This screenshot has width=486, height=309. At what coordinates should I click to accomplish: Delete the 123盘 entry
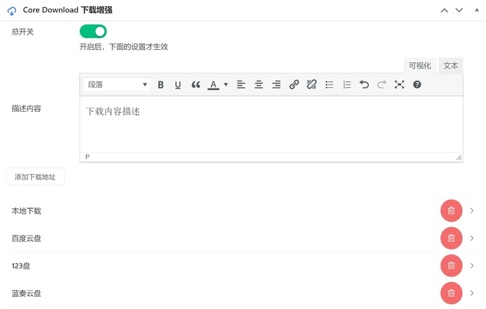451,266
